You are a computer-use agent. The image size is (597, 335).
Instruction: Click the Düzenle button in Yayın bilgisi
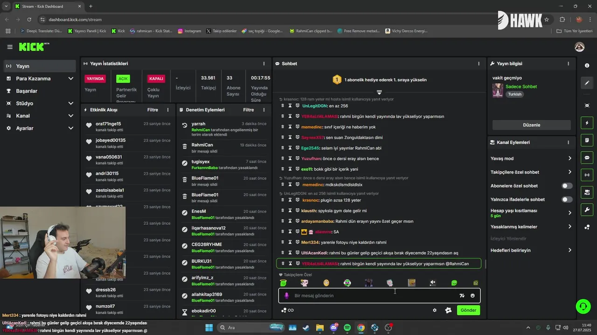pyautogui.click(x=531, y=125)
